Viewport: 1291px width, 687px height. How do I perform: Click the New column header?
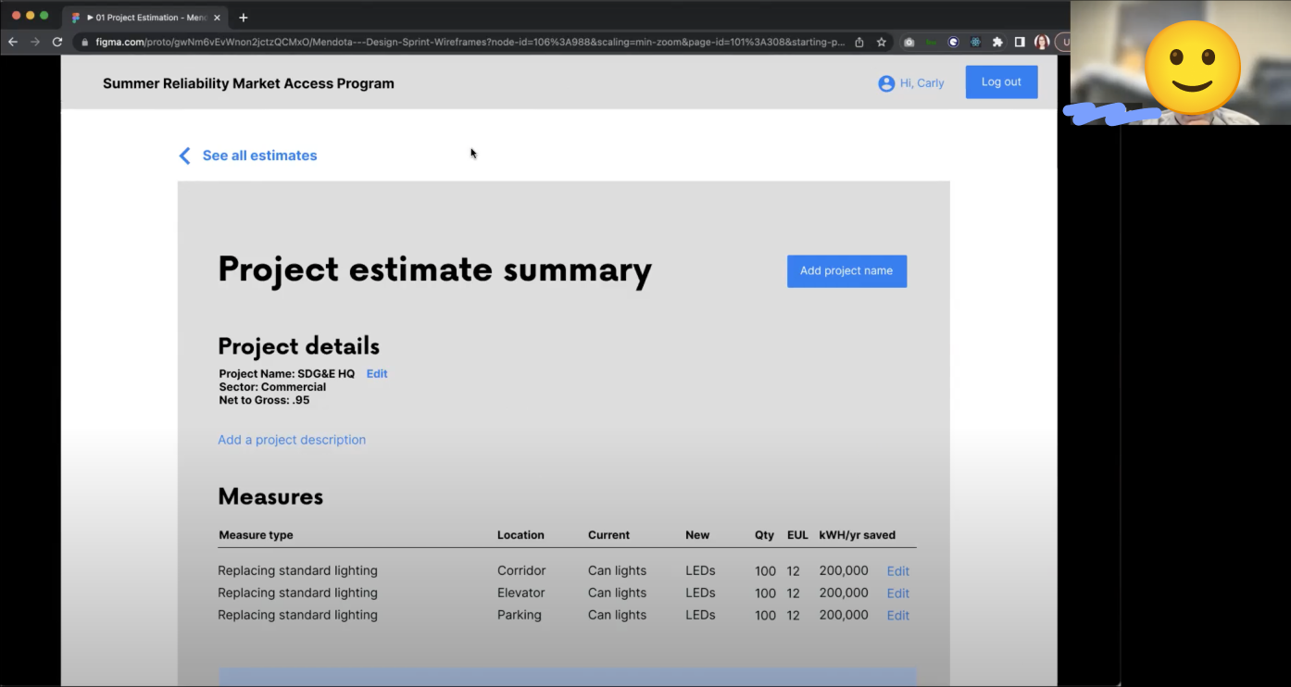[697, 535]
